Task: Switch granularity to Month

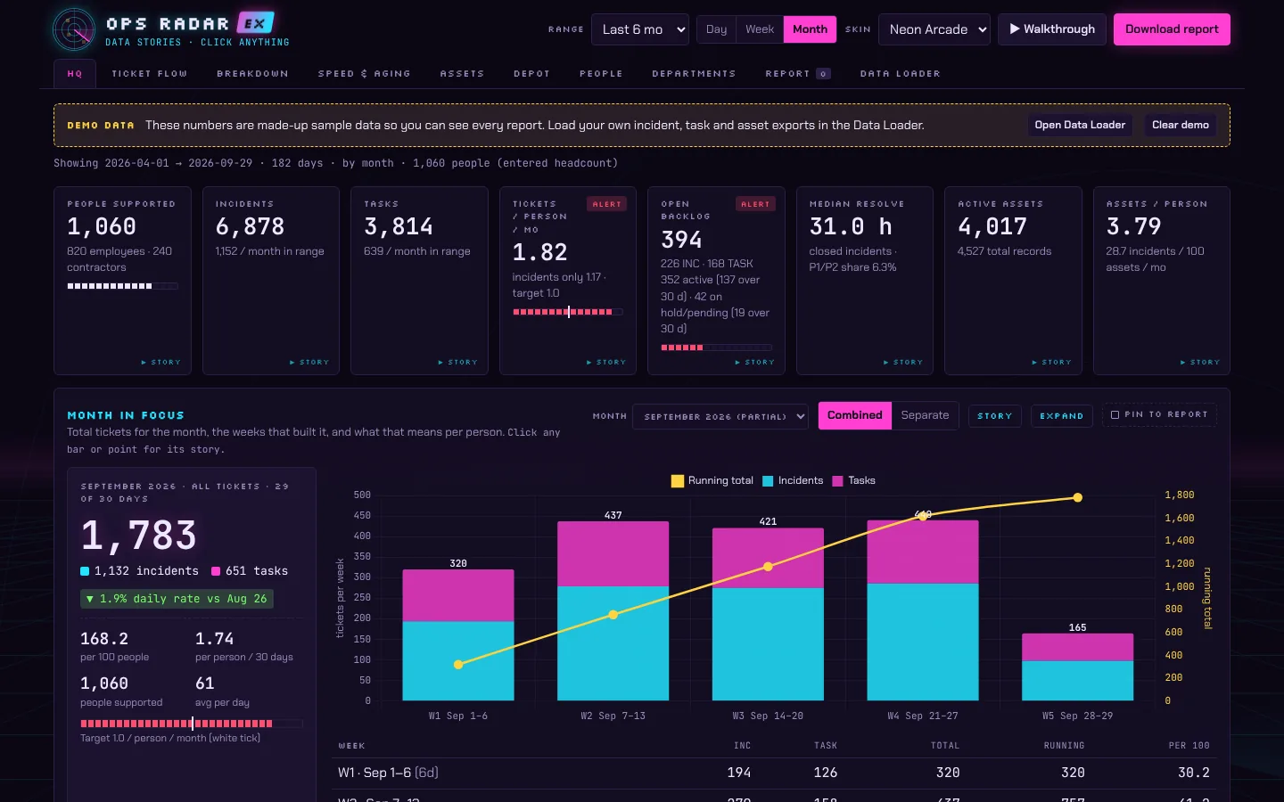Action: click(810, 29)
